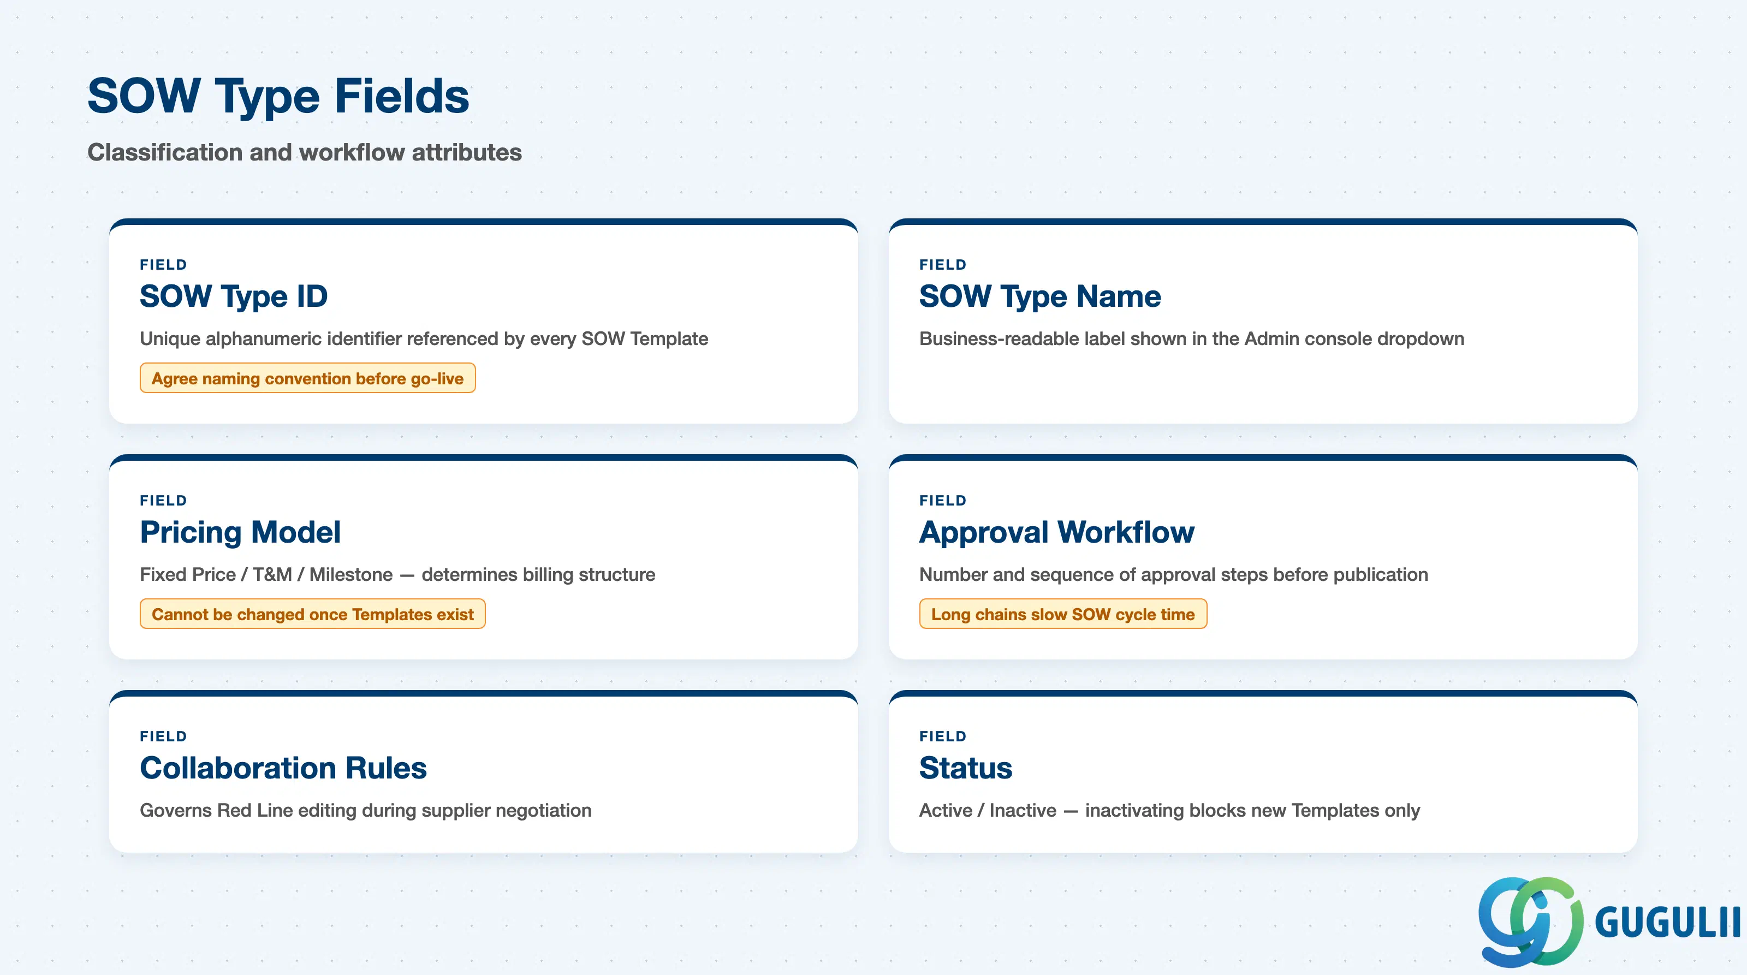Select the subtitle Classification and workflow attributes
The height and width of the screenshot is (975, 1747).
pos(305,152)
